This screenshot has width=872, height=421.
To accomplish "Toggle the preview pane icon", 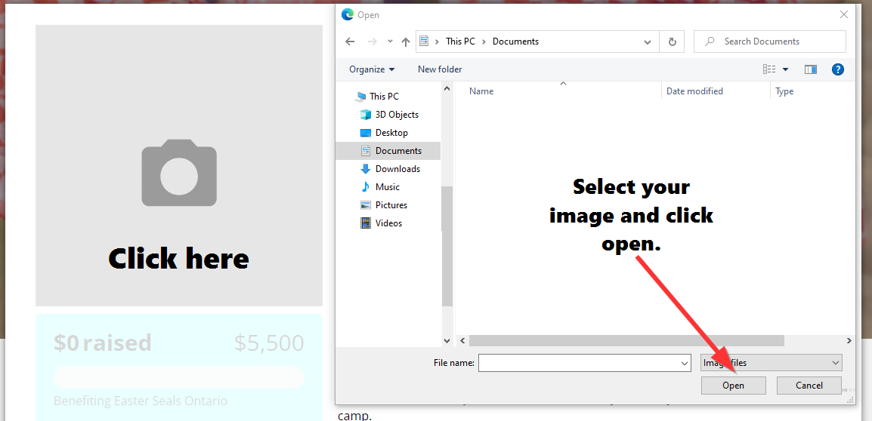I will pyautogui.click(x=811, y=69).
